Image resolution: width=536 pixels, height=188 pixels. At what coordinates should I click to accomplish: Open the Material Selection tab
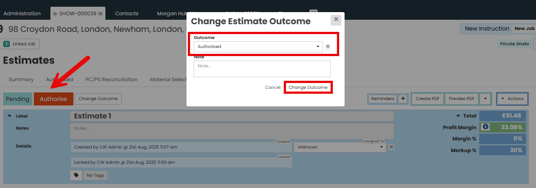click(x=168, y=79)
